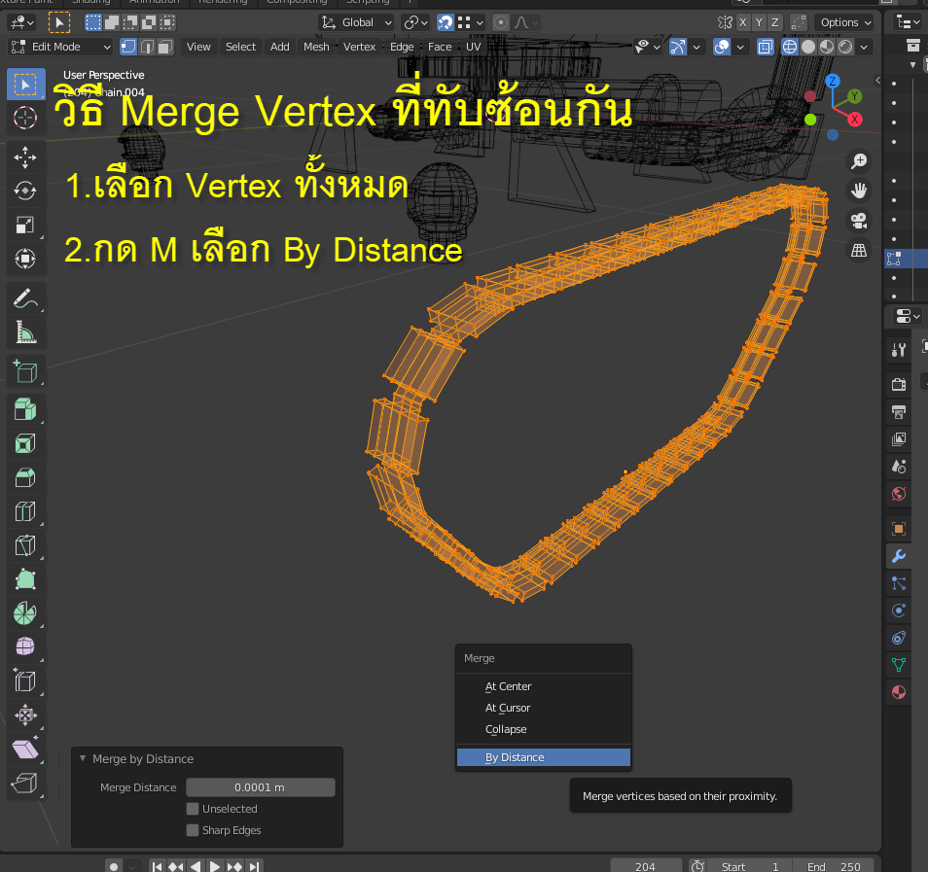Open Global transform orientation dropdown
Image resolution: width=928 pixels, height=872 pixels.
pos(357,22)
